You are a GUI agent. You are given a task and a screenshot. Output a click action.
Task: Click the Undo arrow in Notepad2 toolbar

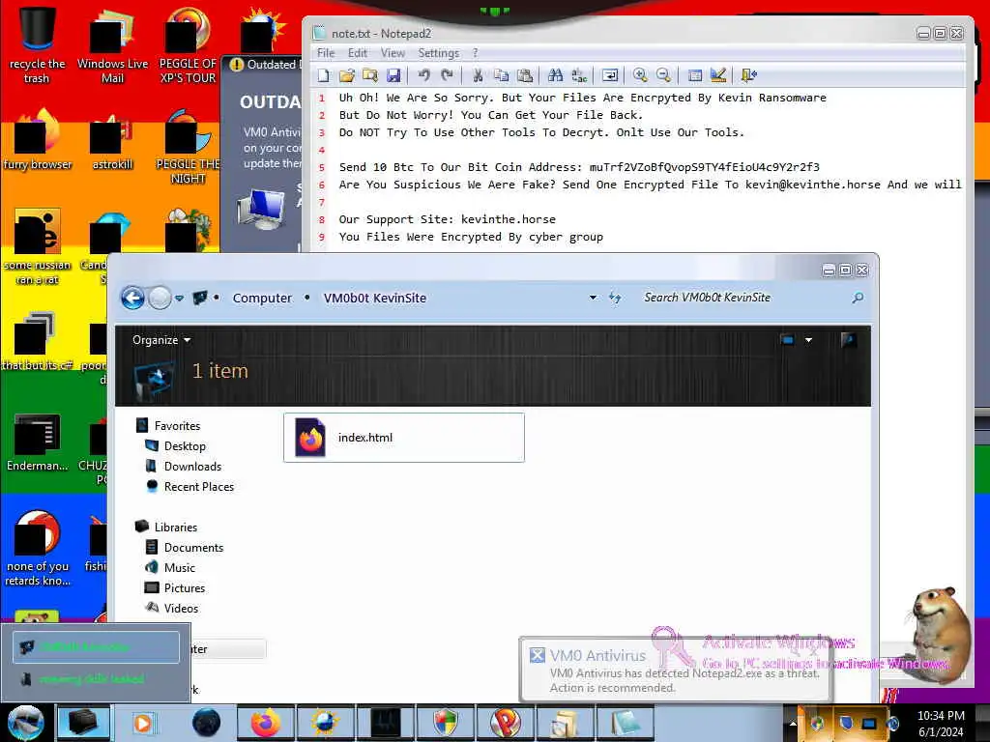click(x=423, y=75)
